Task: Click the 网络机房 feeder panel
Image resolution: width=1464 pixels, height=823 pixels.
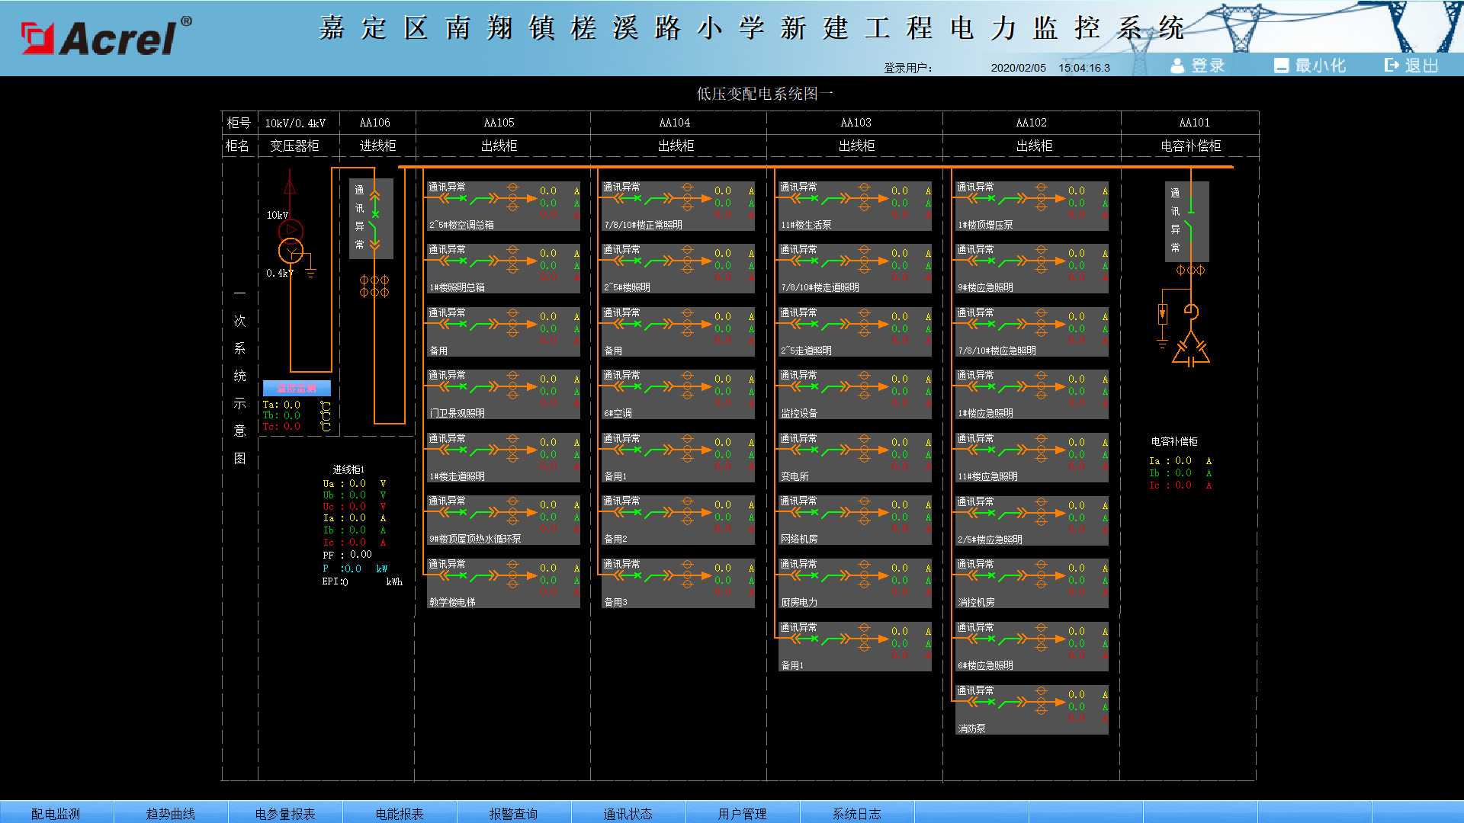Action: tap(854, 520)
